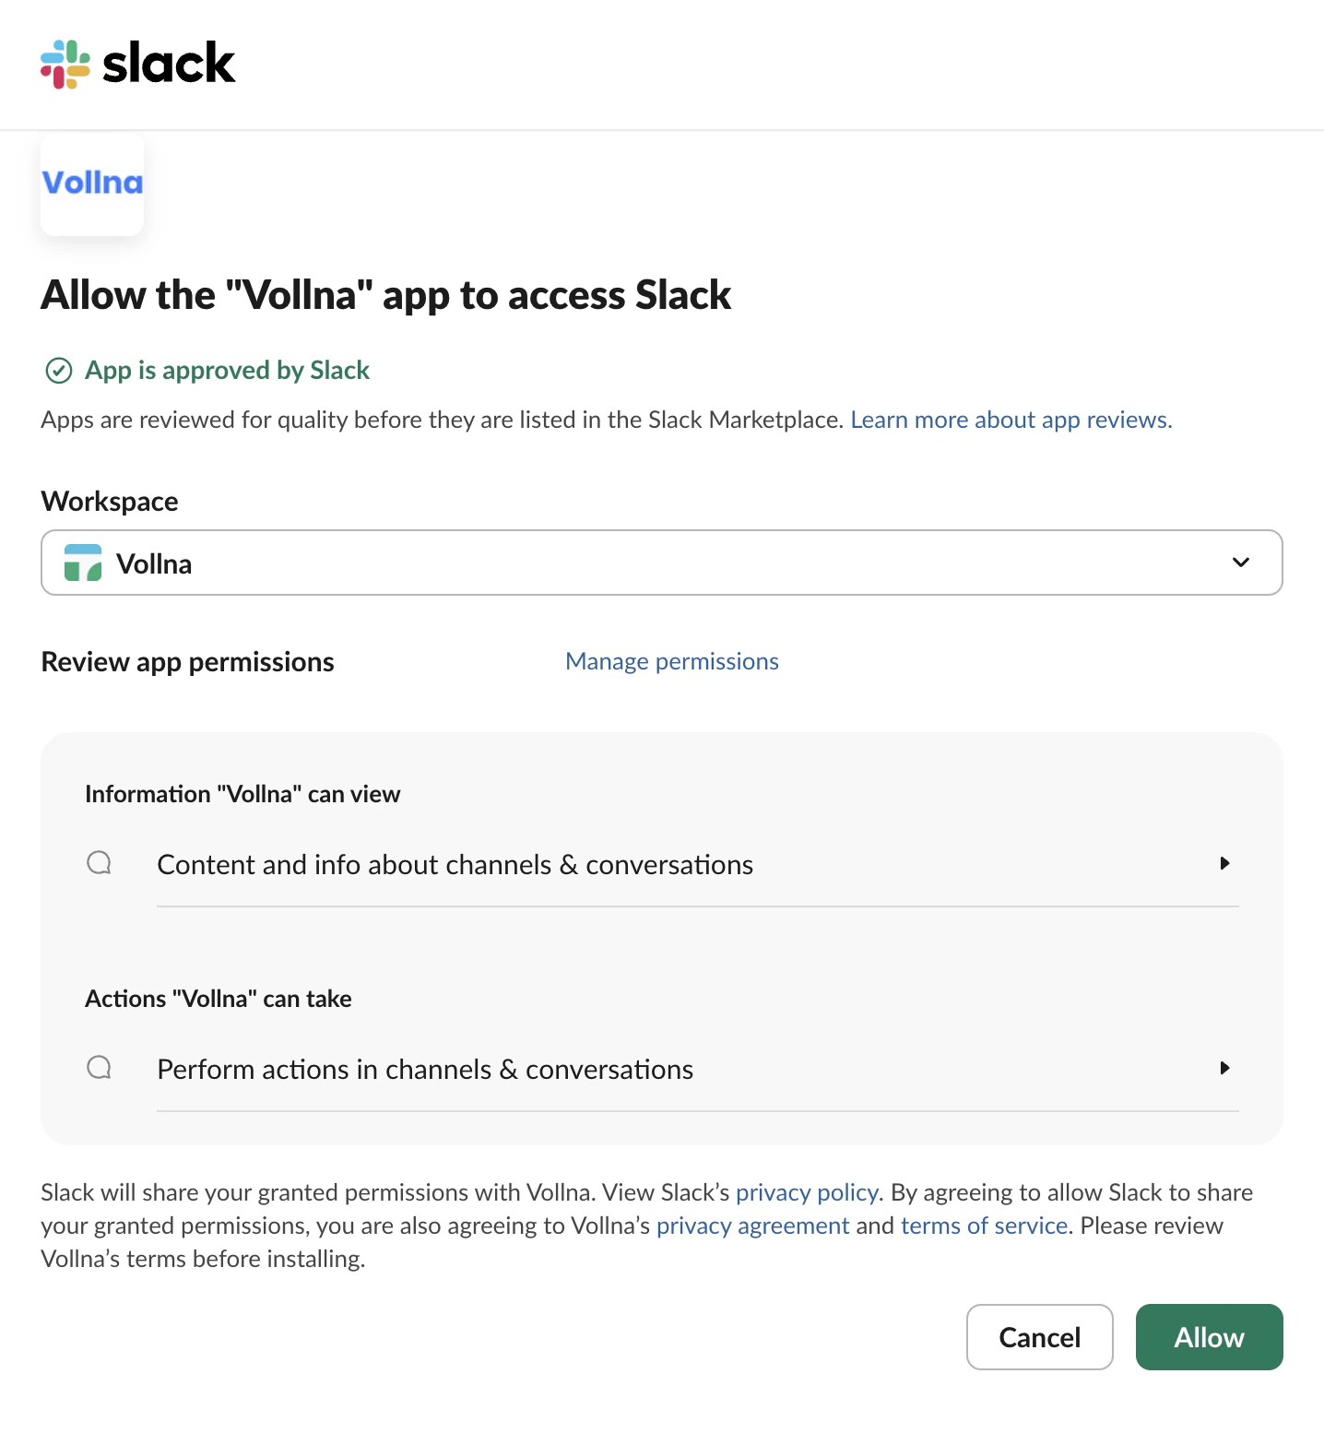Image resolution: width=1324 pixels, height=1433 pixels.
Task: Click the magnifier icon beside channel content permission
Action: [99, 863]
